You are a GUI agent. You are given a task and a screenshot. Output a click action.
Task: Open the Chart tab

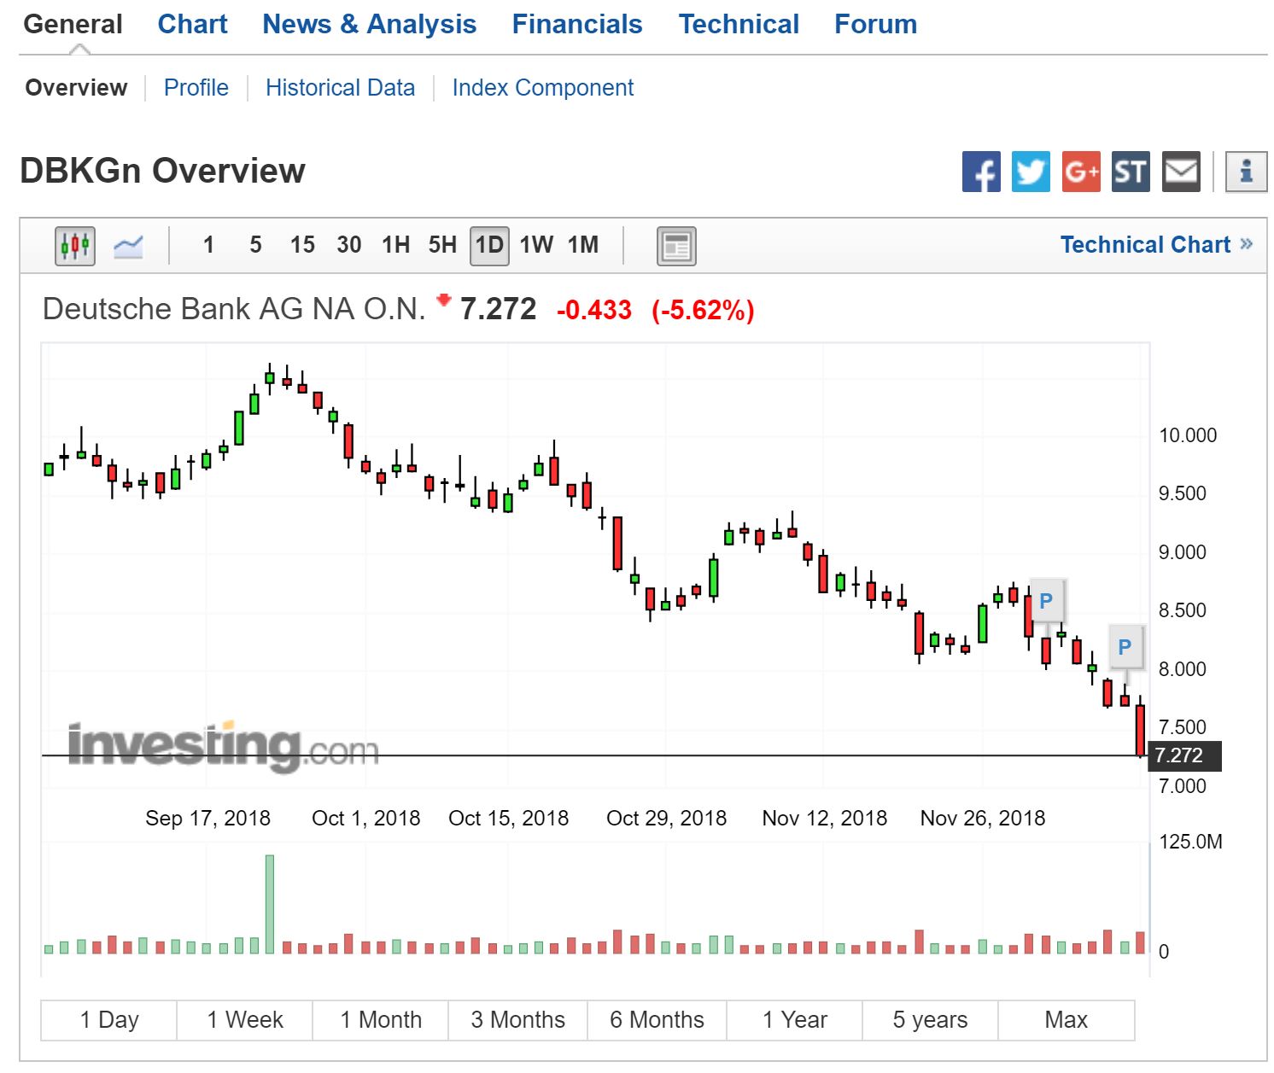193,25
